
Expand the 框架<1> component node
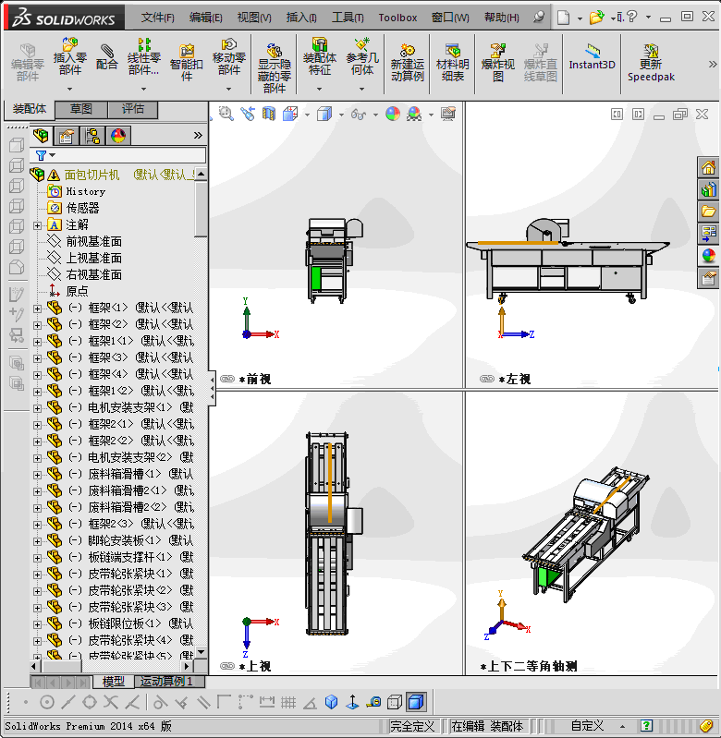pyautogui.click(x=37, y=309)
